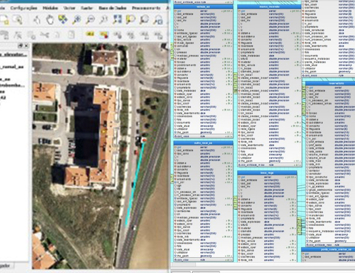Open the Composer Manager icon
The width and height of the screenshot is (355, 273).
coord(18,19)
